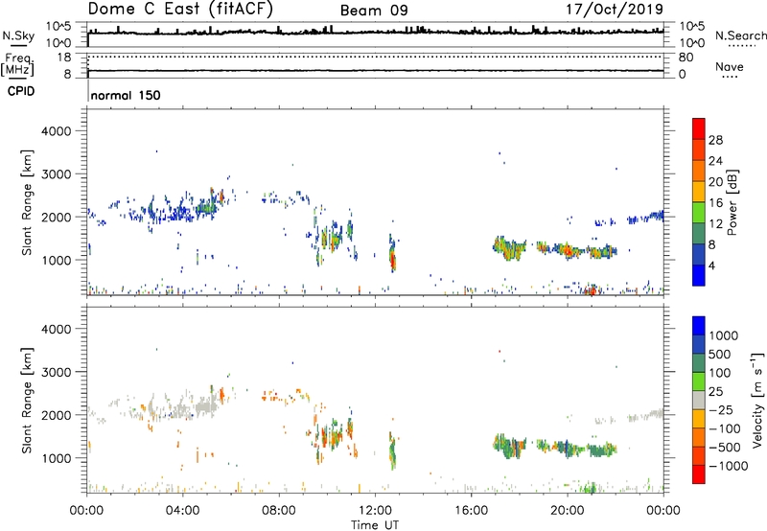Select the 'N.Search' legend label

(740, 35)
